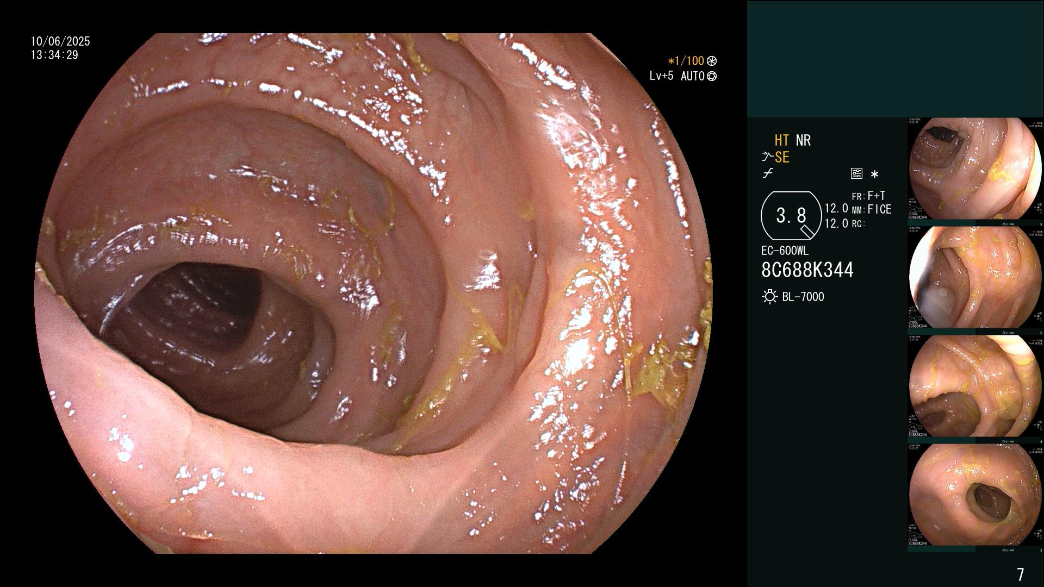Image resolution: width=1044 pixels, height=587 pixels.
Task: Click the shutter speed aperture icon
Action: pos(712,61)
